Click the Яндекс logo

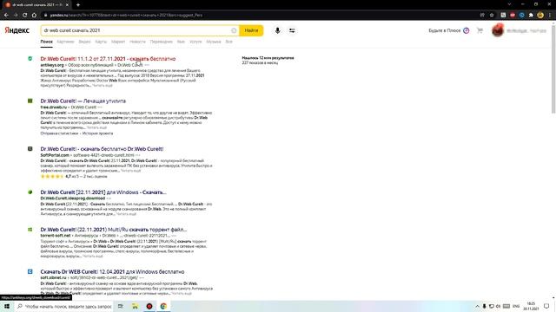(17, 30)
